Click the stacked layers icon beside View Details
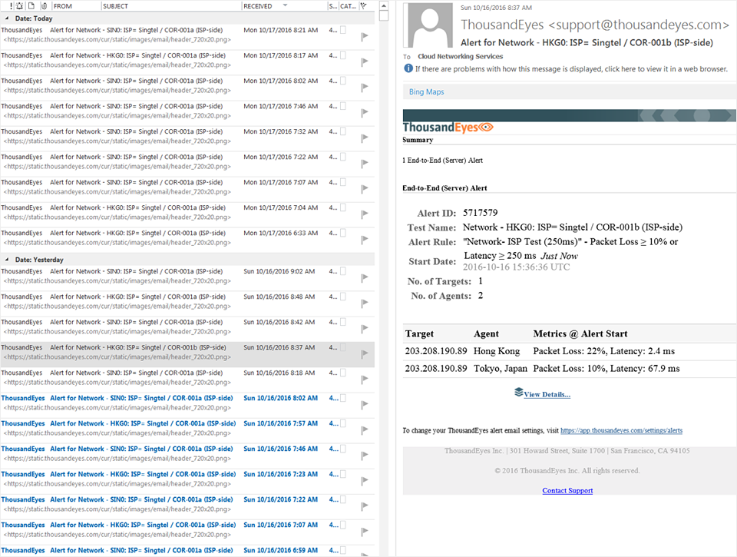The width and height of the screenshot is (737, 557). pos(518,393)
